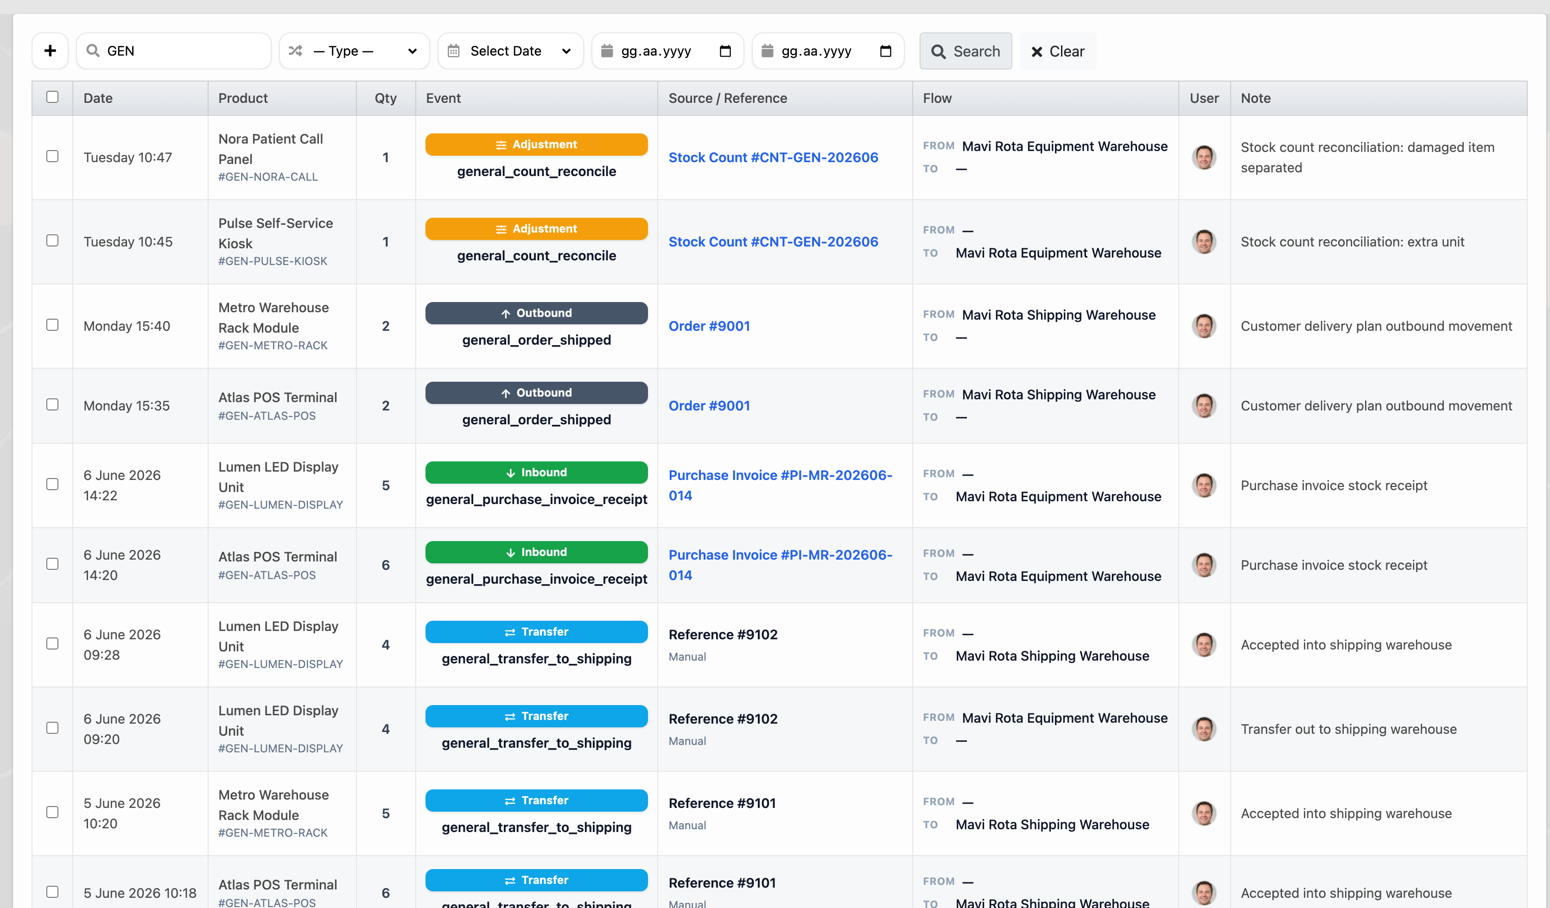The height and width of the screenshot is (908, 1550).
Task: Check the 6 June 2026 14:22 row checkbox
Action: [52, 485]
